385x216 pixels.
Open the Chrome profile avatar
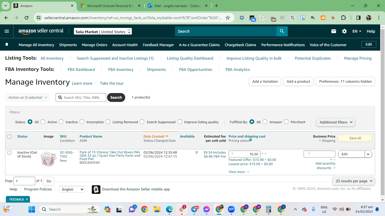tap(369, 18)
